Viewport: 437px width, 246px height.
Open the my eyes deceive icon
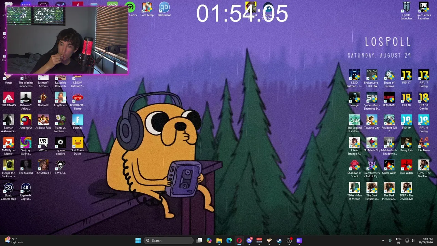pyautogui.click(x=60, y=146)
